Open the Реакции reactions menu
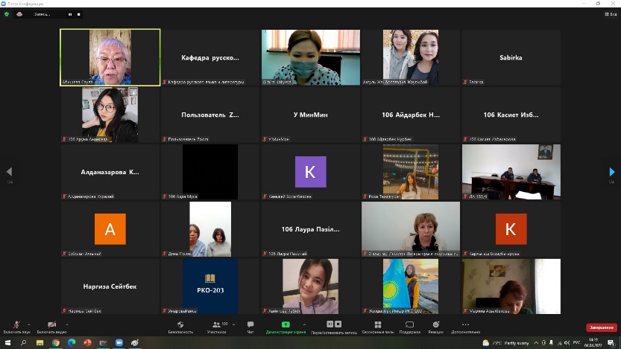 pos(435,326)
